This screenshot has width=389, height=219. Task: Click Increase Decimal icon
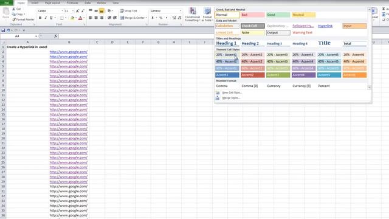[174, 18]
